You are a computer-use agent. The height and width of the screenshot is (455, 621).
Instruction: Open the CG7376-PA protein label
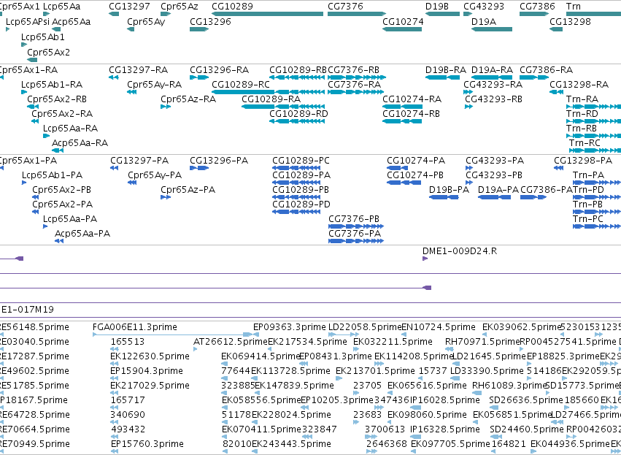coord(355,234)
